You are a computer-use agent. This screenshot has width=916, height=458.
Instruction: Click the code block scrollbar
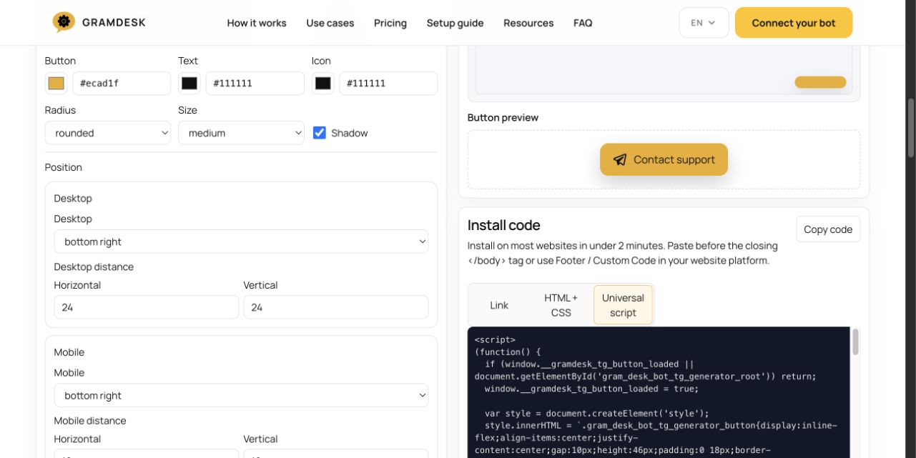855,342
